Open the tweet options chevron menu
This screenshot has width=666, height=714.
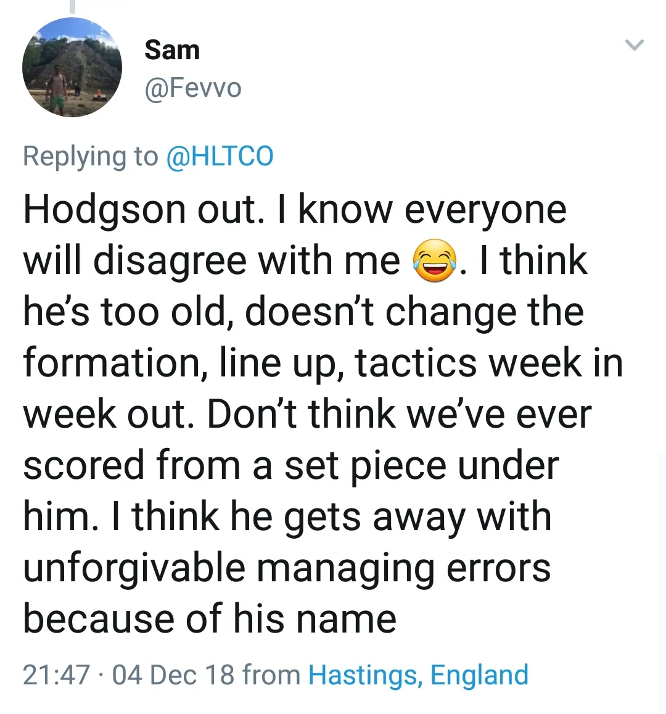coord(634,45)
